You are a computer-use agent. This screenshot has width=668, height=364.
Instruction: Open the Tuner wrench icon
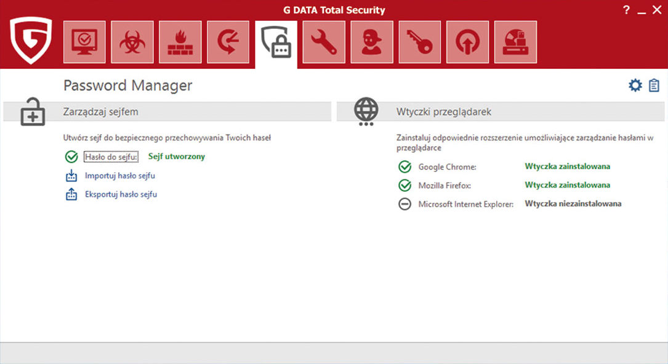coord(324,42)
